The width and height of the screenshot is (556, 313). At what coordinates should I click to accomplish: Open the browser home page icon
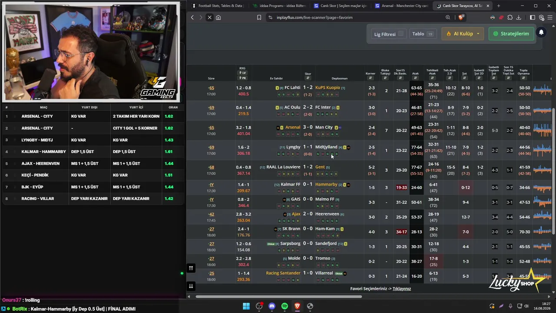(x=218, y=17)
